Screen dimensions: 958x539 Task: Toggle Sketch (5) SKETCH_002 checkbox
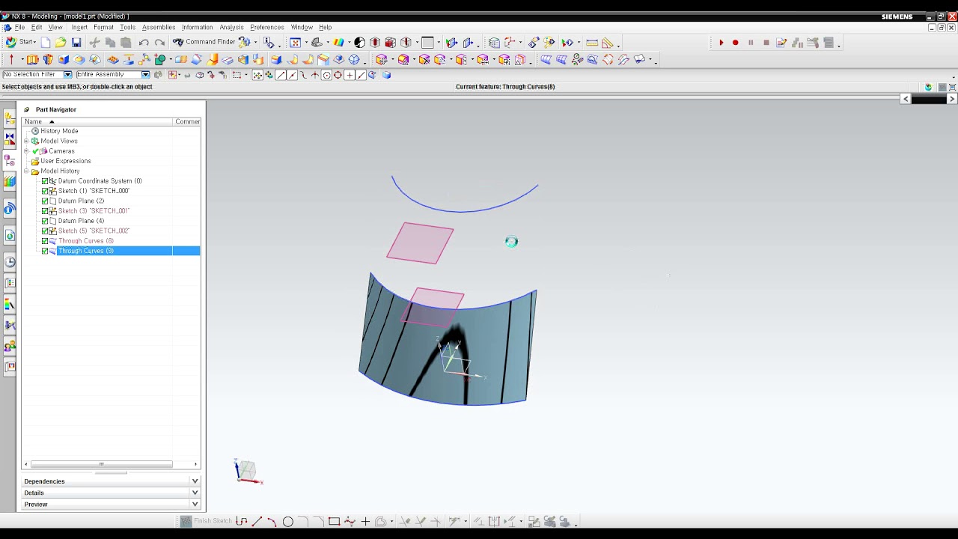tap(45, 231)
